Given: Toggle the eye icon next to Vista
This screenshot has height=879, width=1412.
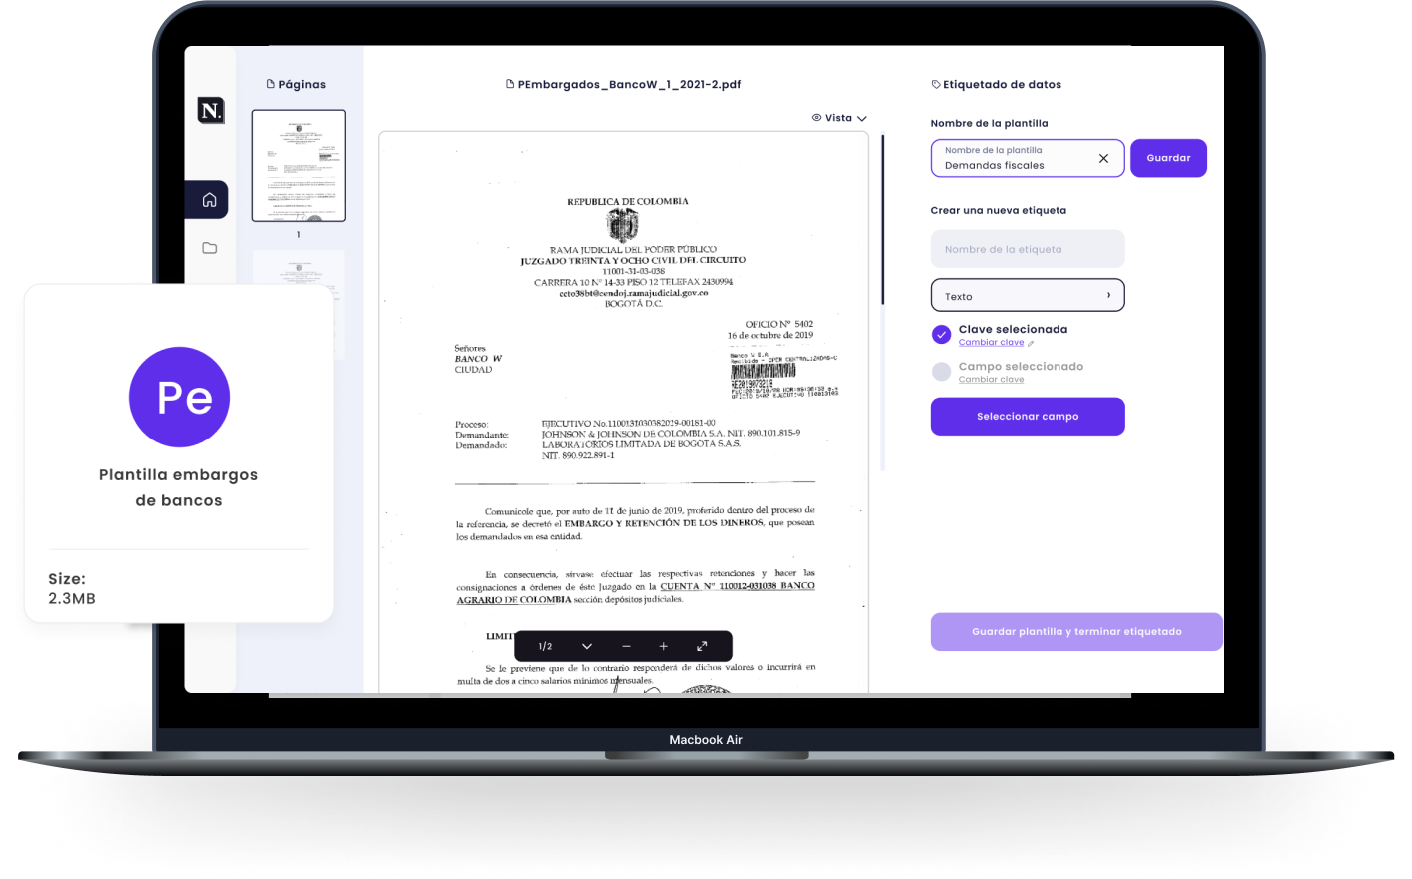Looking at the screenshot, I should 816,118.
